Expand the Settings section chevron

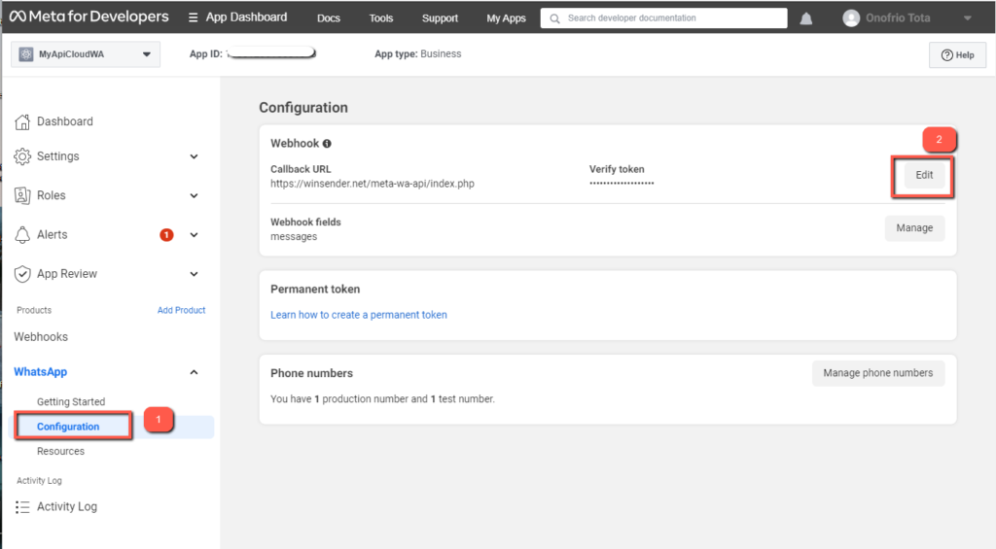[194, 156]
